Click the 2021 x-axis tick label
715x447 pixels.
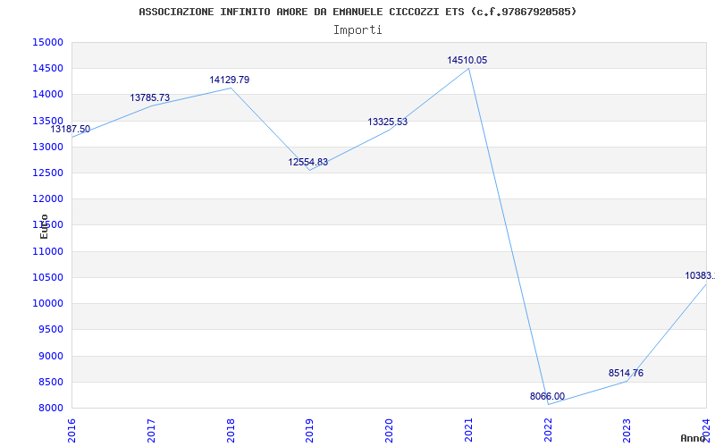pos(468,431)
